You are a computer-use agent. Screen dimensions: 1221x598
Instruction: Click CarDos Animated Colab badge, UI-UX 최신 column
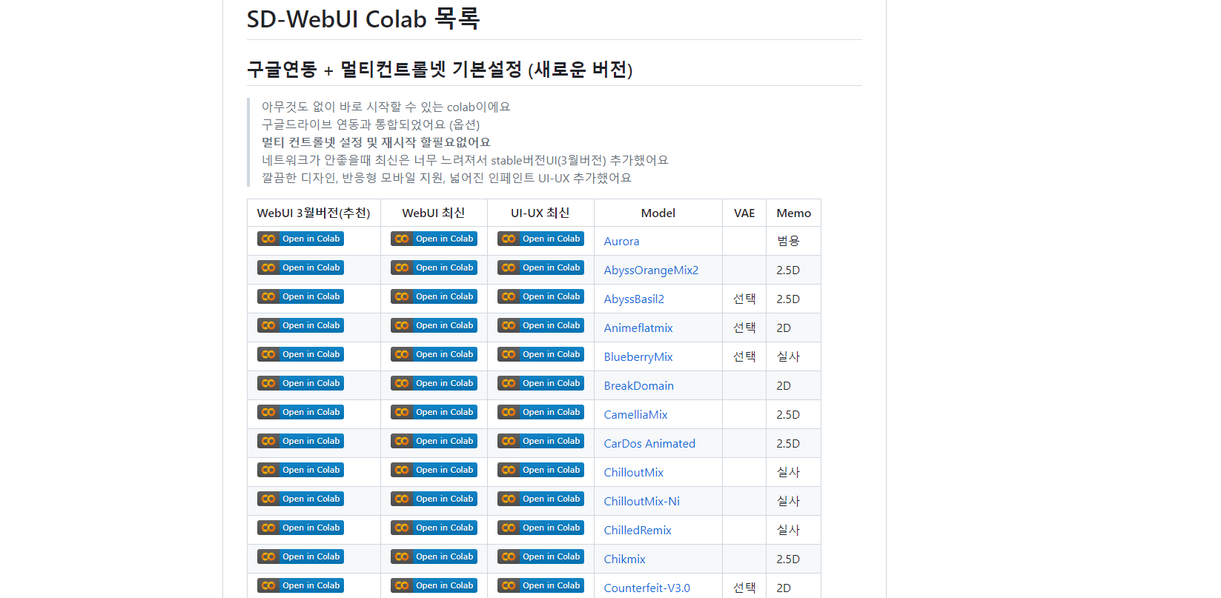pos(540,441)
